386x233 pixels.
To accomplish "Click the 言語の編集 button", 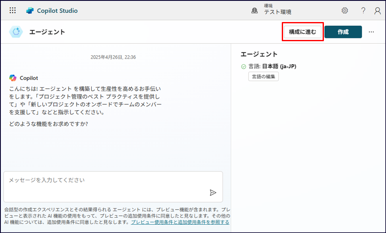I will [263, 77].
